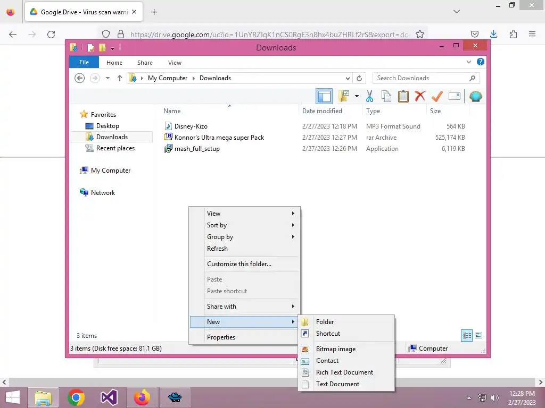
Task: Switch to the Share ribbon tab
Action: click(145, 63)
